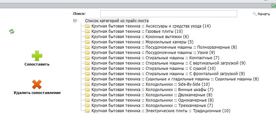Select 'Холодильники :: Двухкамерные (8)'
The image size is (276, 135).
click(152, 95)
